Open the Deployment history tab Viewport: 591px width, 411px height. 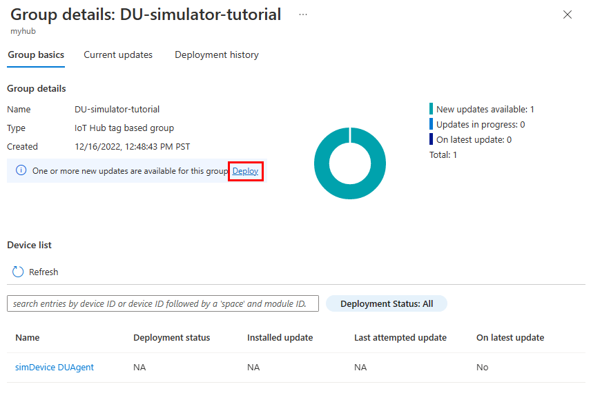[216, 54]
